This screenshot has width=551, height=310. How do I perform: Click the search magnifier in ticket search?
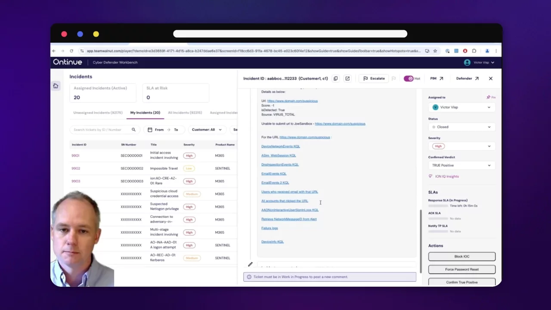click(133, 130)
